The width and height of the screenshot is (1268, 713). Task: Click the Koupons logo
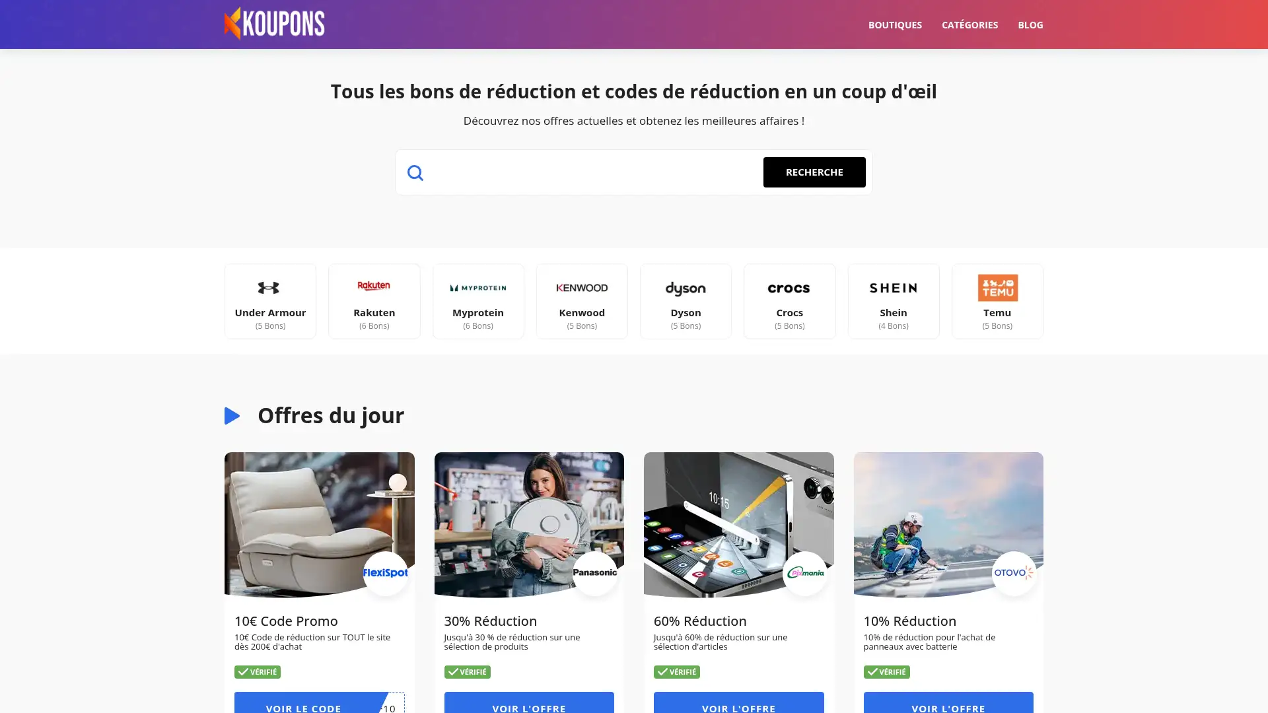point(274,24)
